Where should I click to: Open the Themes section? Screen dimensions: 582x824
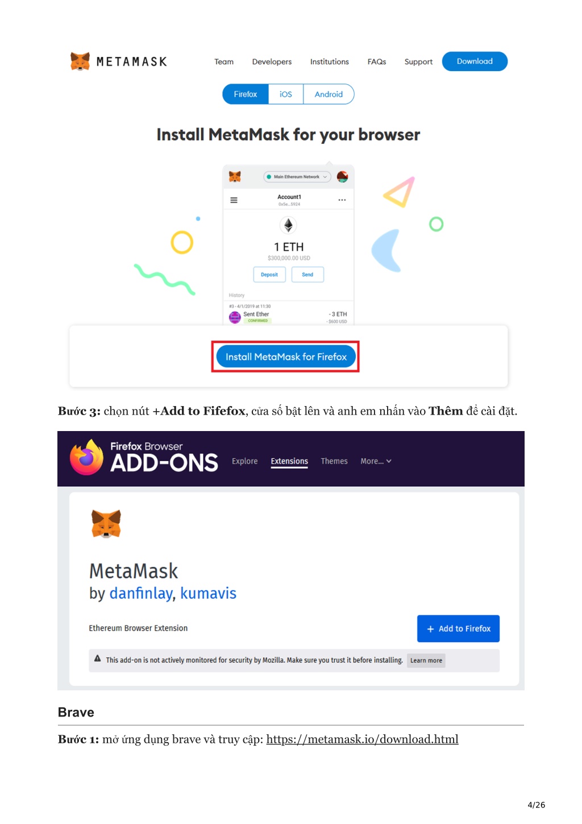point(334,461)
